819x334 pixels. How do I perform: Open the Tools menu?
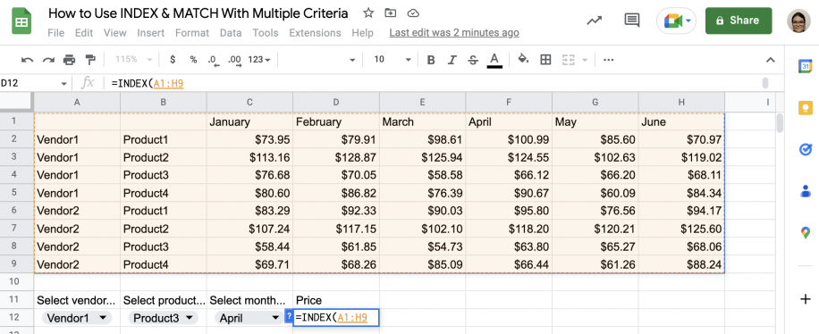tap(266, 33)
